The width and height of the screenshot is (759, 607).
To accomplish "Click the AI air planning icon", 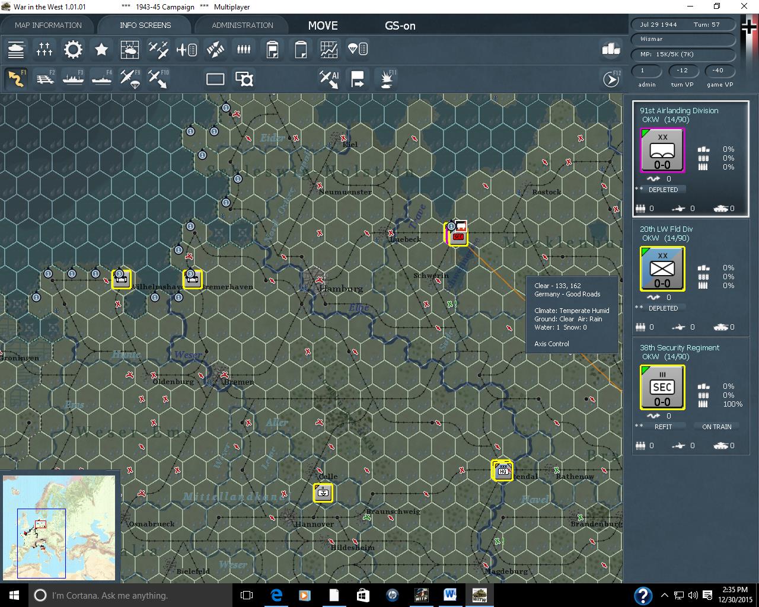I will pyautogui.click(x=329, y=79).
